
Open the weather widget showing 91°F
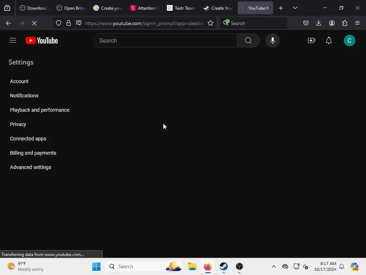coord(26,266)
